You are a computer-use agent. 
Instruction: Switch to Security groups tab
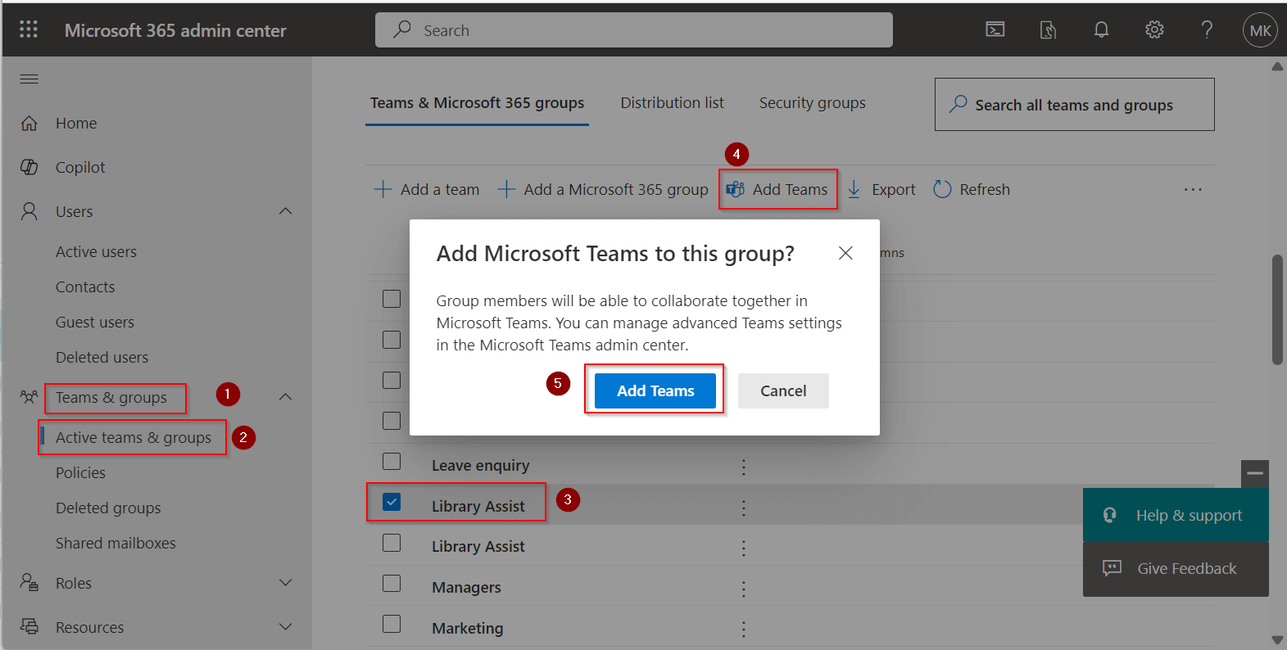click(x=812, y=103)
